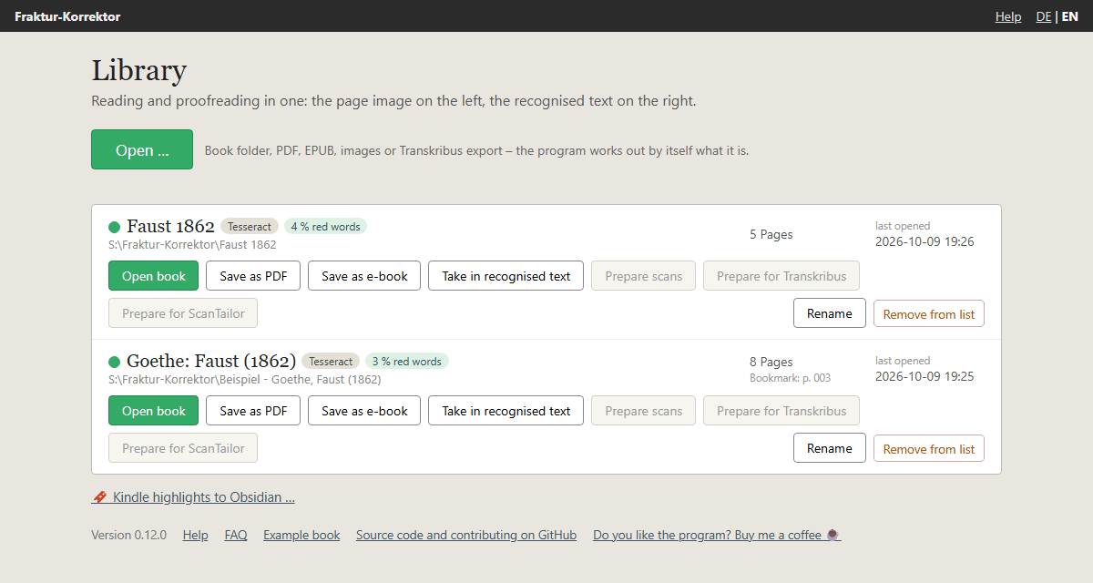
Task: Open Source code on GitHub link
Action: pyautogui.click(x=466, y=535)
